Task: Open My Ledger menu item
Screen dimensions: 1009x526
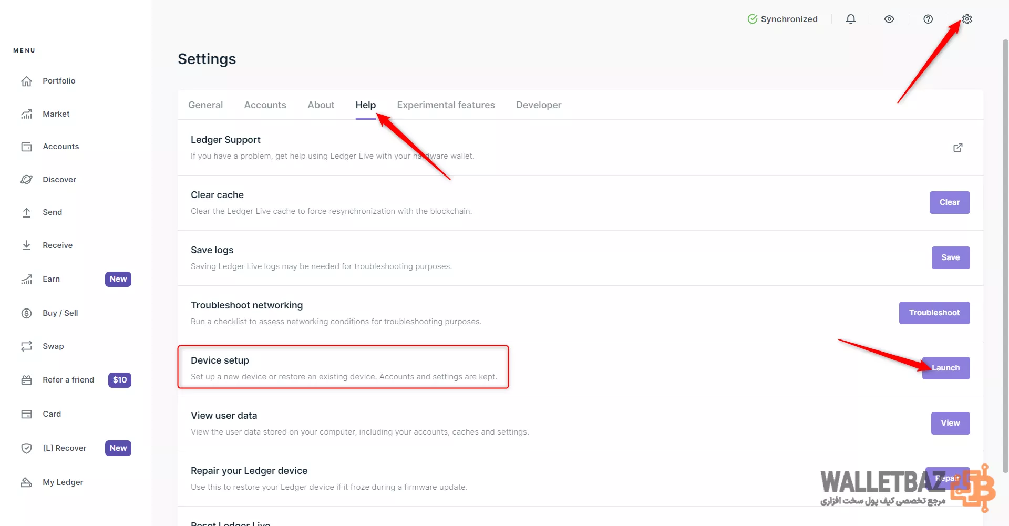Action: [x=63, y=482]
